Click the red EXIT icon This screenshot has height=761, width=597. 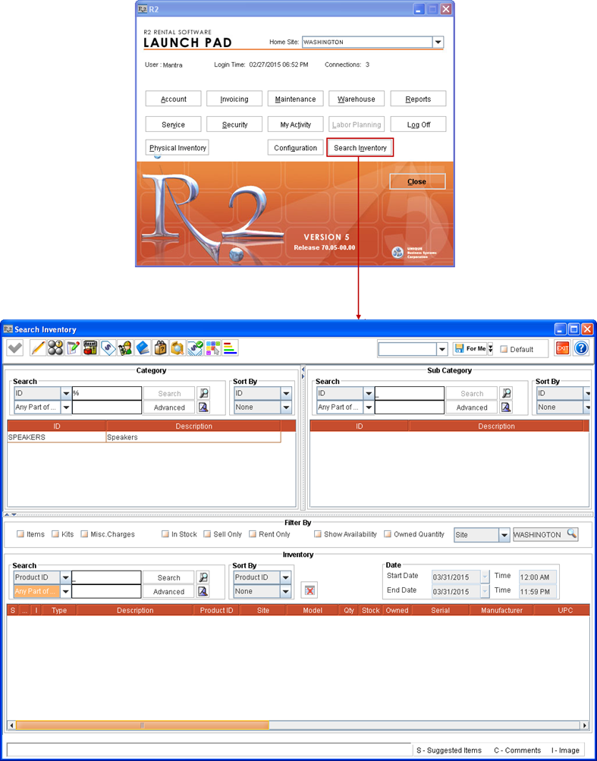[562, 348]
